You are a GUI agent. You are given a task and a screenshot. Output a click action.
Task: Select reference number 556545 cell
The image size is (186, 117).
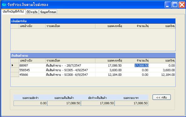(32, 70)
